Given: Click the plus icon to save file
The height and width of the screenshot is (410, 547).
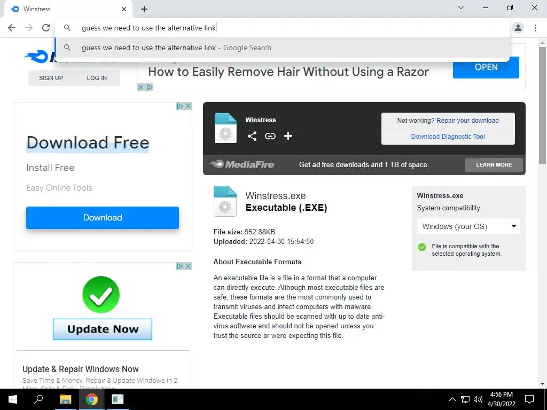Looking at the screenshot, I should tap(288, 136).
